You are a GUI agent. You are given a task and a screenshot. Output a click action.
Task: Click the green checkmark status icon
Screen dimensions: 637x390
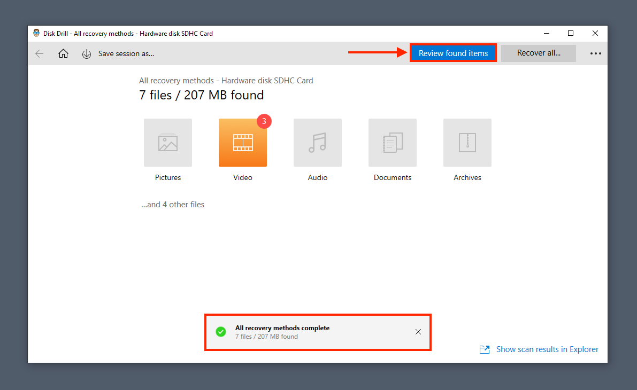(x=220, y=332)
